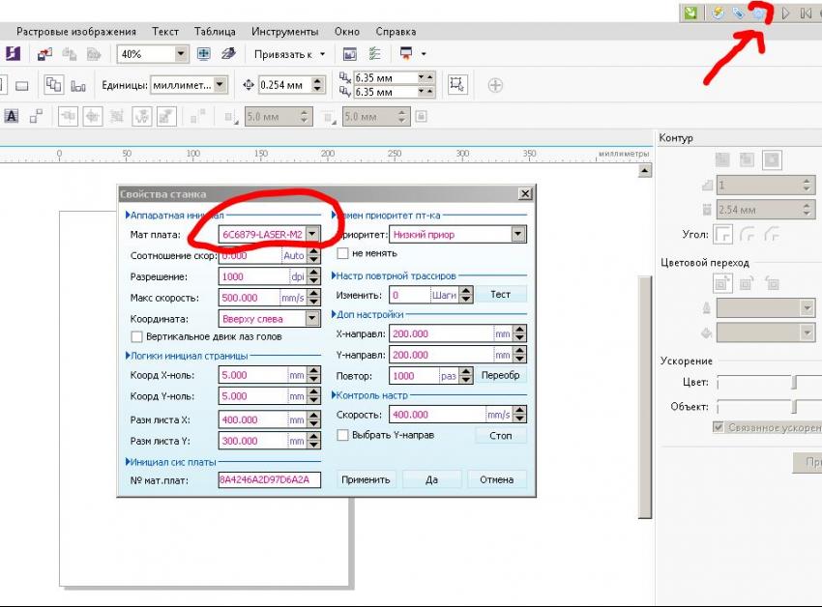Click the machine properties icon under the red arrow
Screen dimensions: 822x607
pos(759,13)
